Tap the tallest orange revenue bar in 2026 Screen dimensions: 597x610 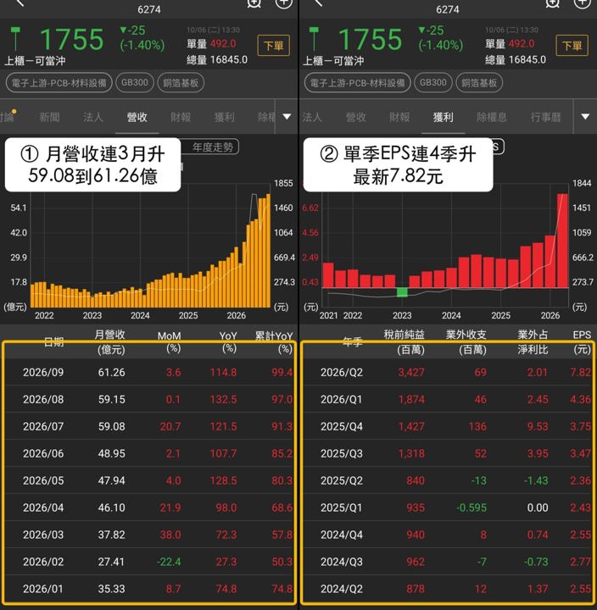pyautogui.click(x=268, y=251)
